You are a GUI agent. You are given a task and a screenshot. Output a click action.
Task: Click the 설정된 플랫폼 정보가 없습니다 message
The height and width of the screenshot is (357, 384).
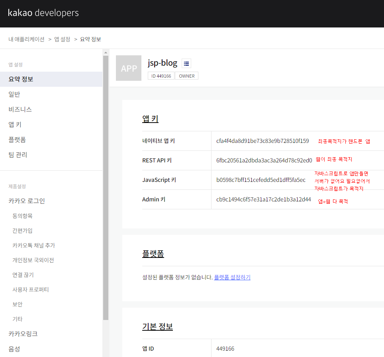[x=178, y=277]
